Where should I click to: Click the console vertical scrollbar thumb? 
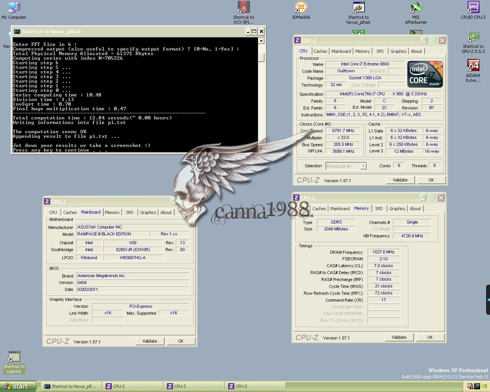tap(261, 57)
